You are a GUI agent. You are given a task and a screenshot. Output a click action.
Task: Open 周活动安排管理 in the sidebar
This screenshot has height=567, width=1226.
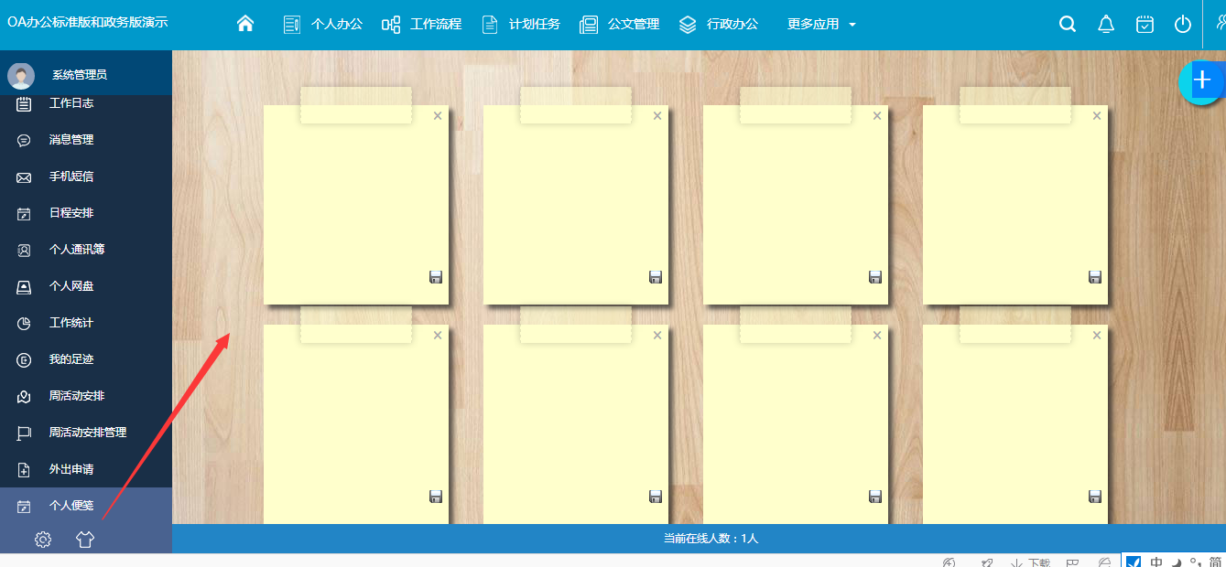(86, 433)
